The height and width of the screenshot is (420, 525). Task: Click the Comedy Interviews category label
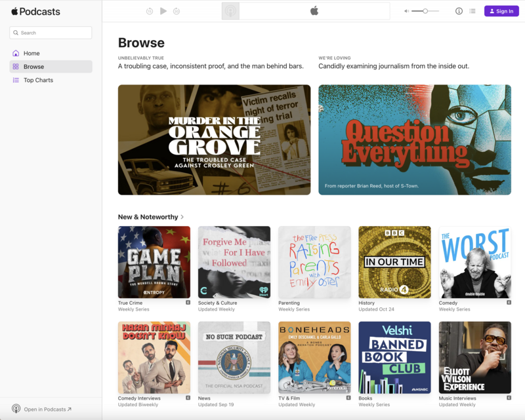click(x=139, y=398)
